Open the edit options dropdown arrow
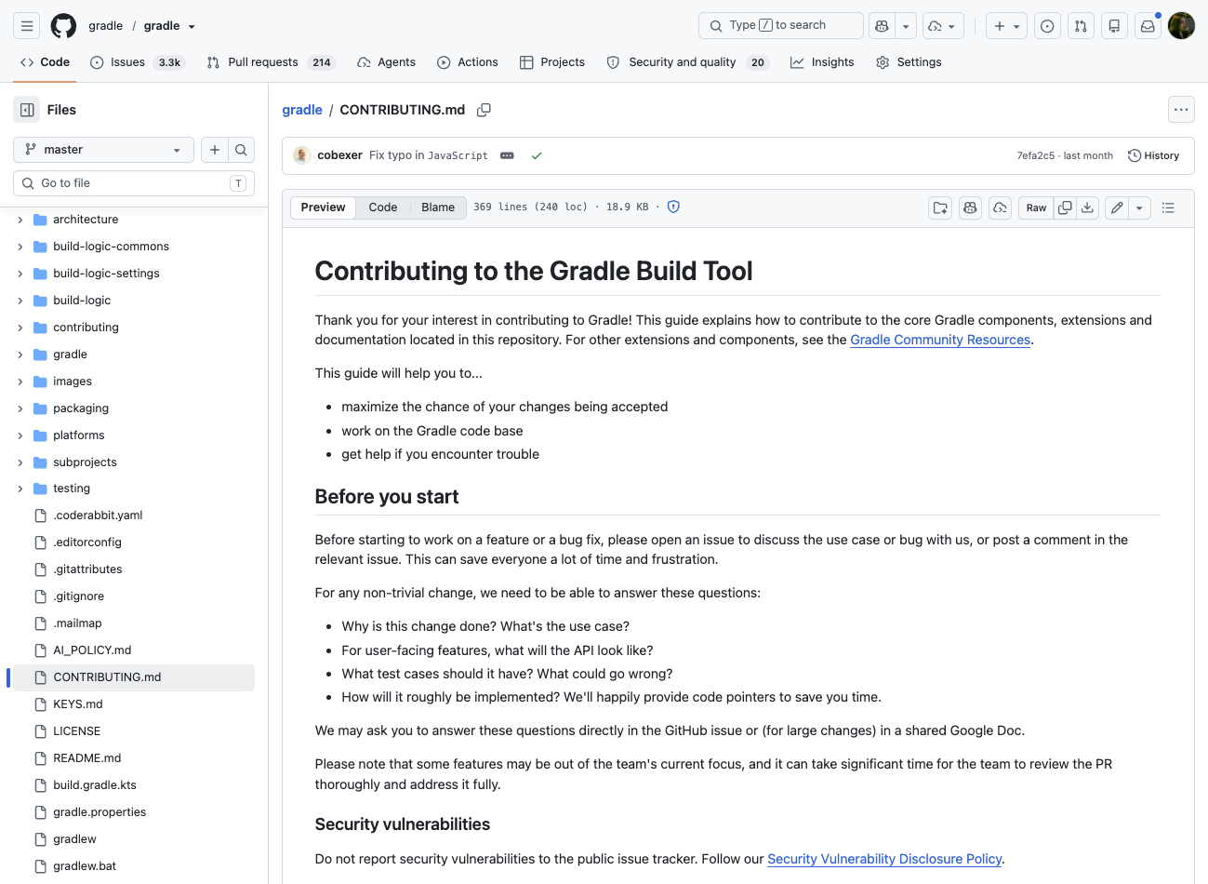 coord(1140,208)
